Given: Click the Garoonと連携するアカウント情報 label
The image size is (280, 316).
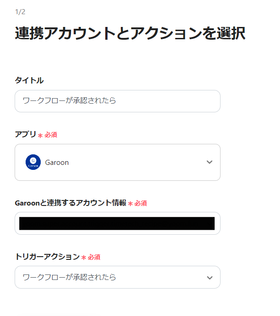Looking at the screenshot, I should 70,203.
